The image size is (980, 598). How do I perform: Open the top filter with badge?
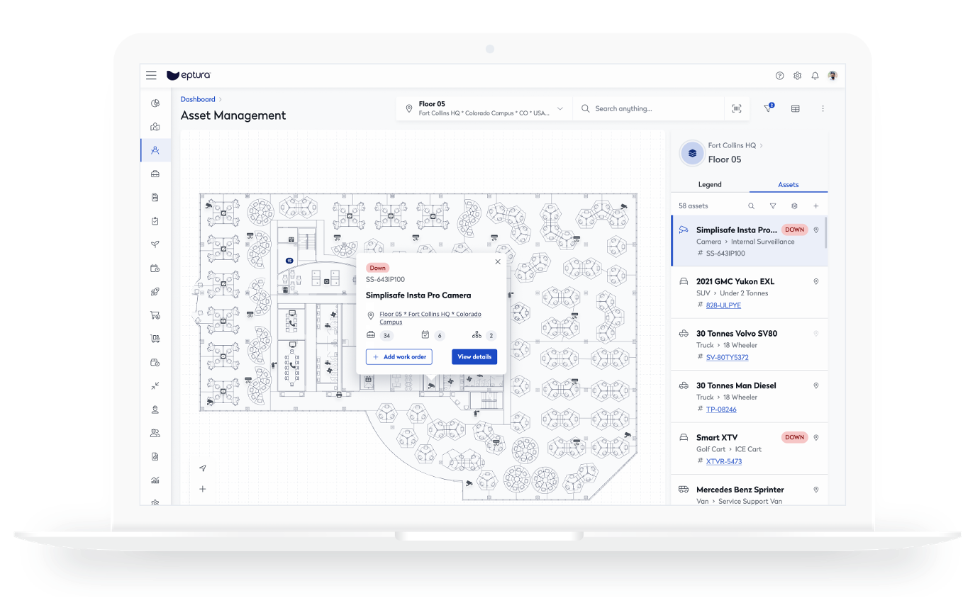(x=769, y=108)
